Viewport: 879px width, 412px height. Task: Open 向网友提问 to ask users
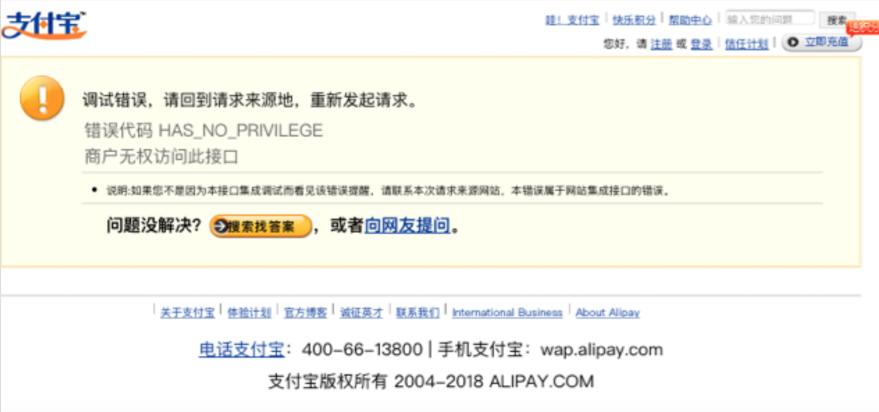(x=407, y=226)
